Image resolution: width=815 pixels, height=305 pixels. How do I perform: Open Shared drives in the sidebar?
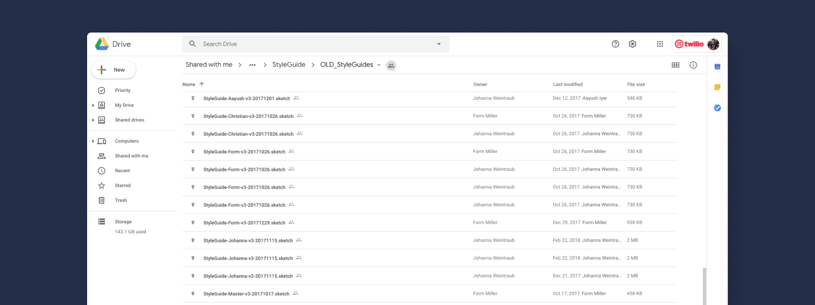tap(129, 120)
